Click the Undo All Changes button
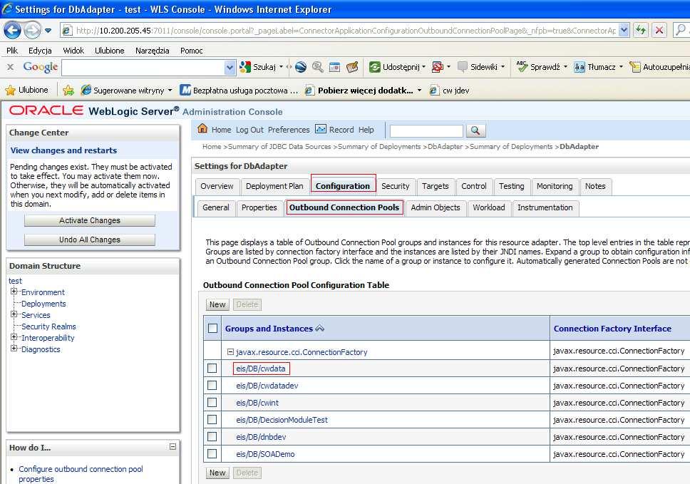The image size is (690, 484). (90, 240)
